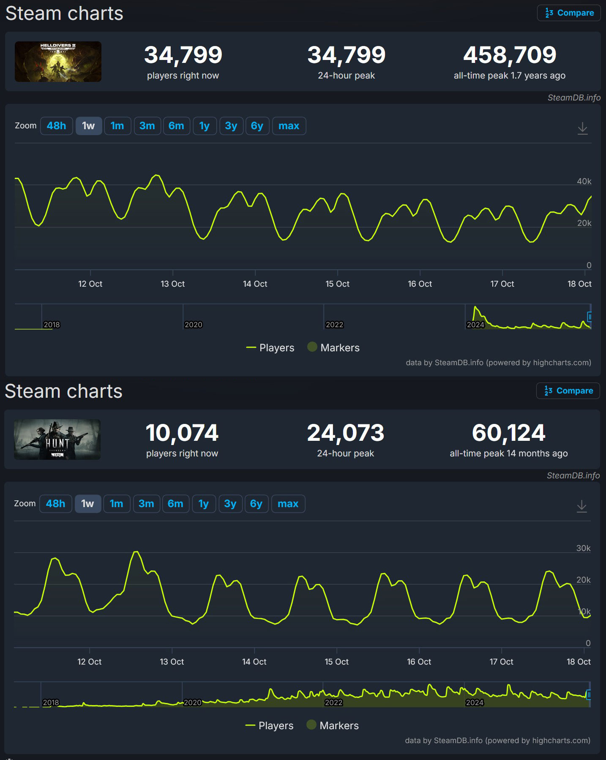Open SteamDB.info credit above Helldivers II chart

pos(574,98)
